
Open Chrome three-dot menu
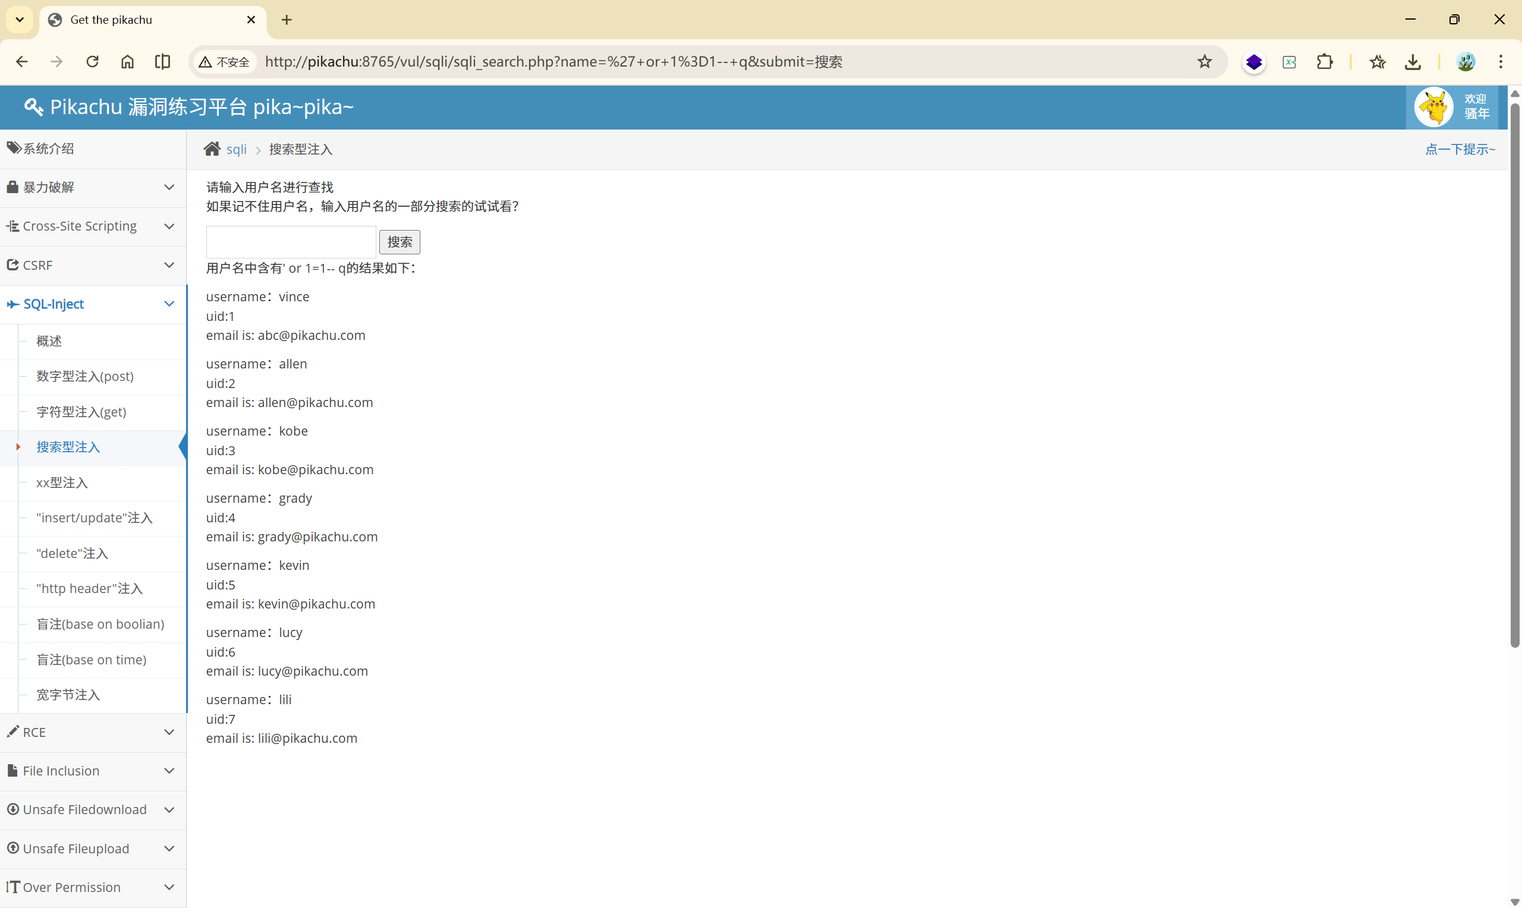(x=1500, y=61)
